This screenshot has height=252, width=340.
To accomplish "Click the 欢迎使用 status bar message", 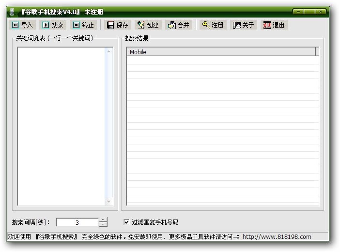I will click(124, 236).
